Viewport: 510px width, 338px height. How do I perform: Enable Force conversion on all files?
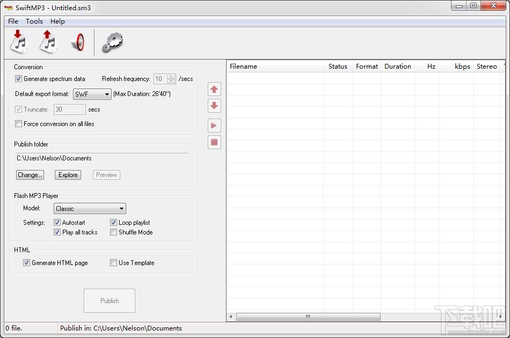[19, 124]
